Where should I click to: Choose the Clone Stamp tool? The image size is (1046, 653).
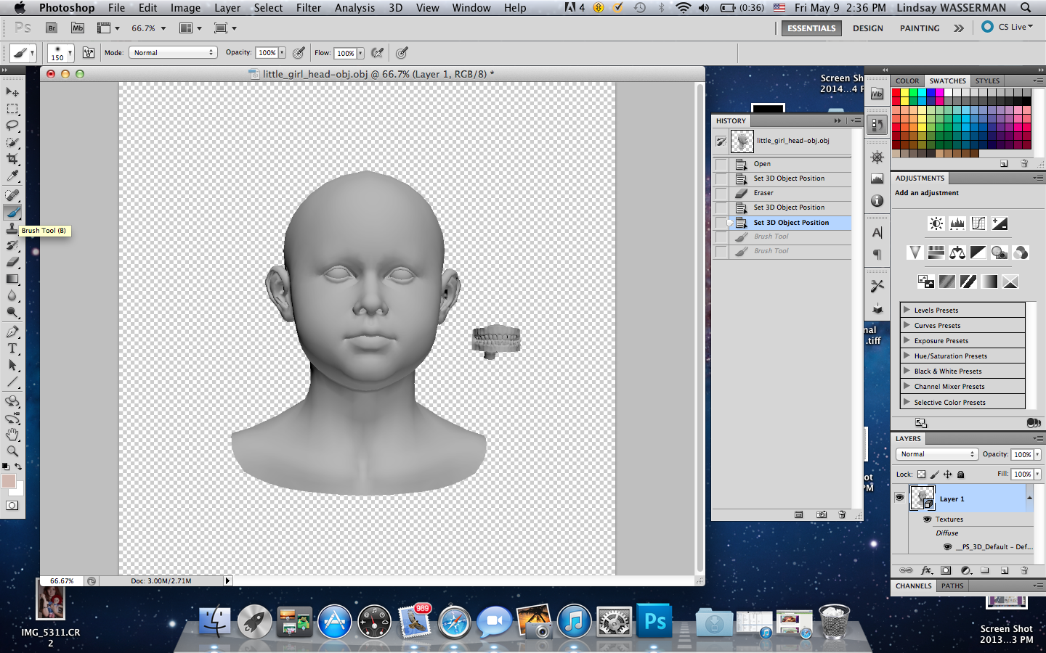pos(12,229)
